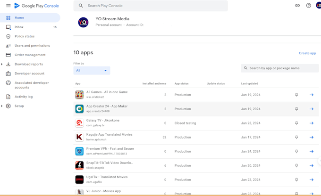Open Galaxy TV app via arrow

click(x=312, y=123)
